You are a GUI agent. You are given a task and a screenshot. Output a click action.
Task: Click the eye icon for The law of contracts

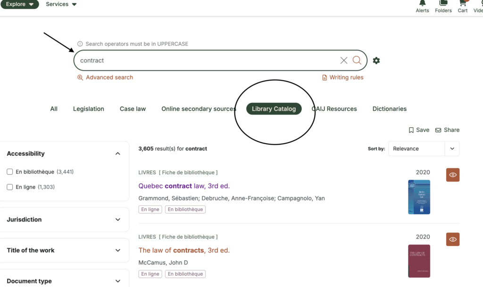point(453,239)
